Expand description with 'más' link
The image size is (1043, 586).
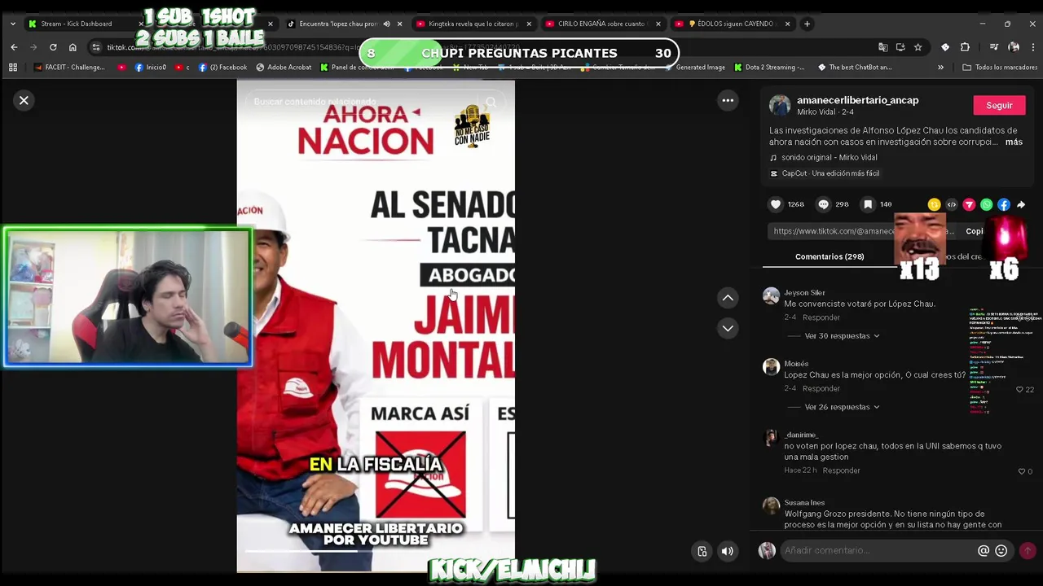click(1014, 142)
